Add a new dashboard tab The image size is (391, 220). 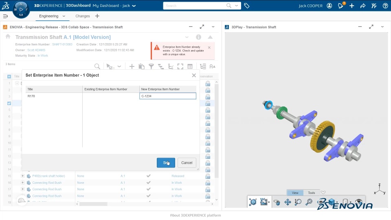point(97,16)
